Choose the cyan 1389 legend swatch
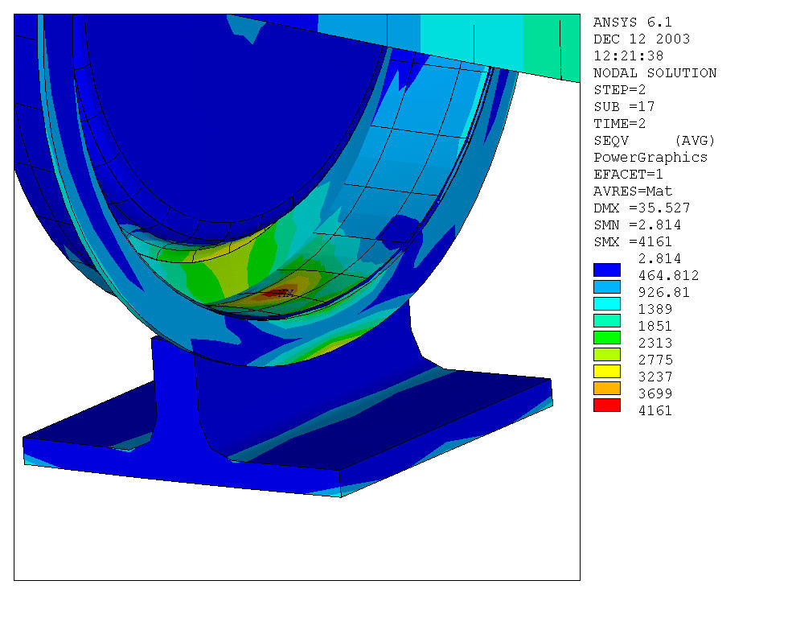 [x=607, y=303]
